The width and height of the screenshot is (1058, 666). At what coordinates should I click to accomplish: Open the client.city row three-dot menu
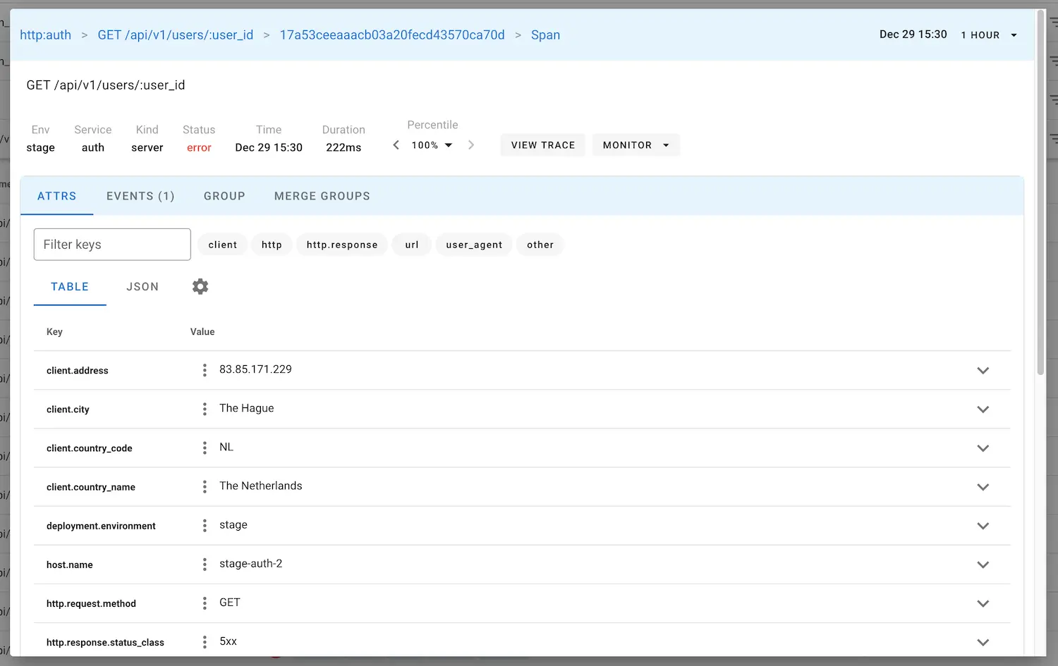pyautogui.click(x=205, y=409)
